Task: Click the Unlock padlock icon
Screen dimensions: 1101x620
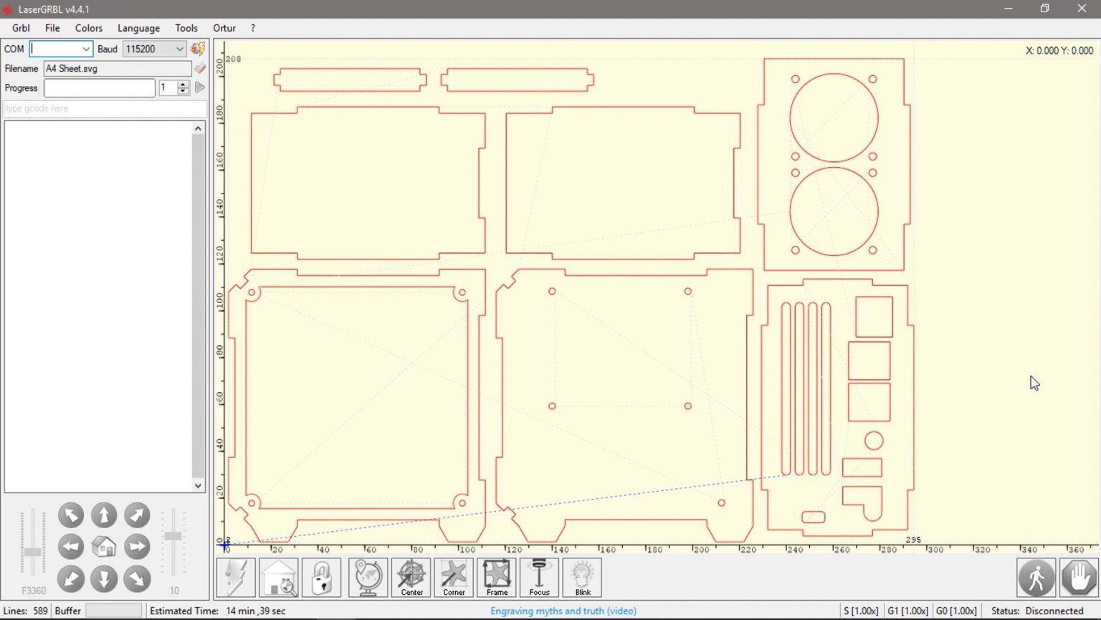Action: pyautogui.click(x=322, y=577)
